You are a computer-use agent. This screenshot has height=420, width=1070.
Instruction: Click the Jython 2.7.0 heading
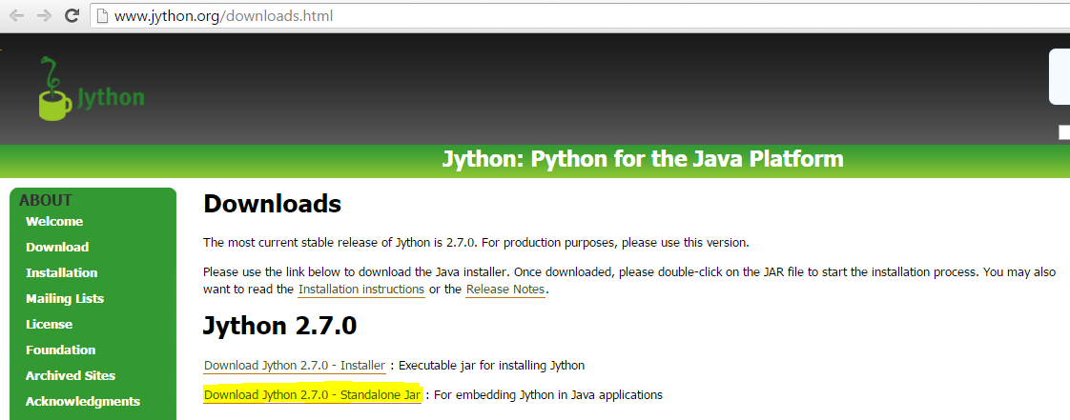279,326
